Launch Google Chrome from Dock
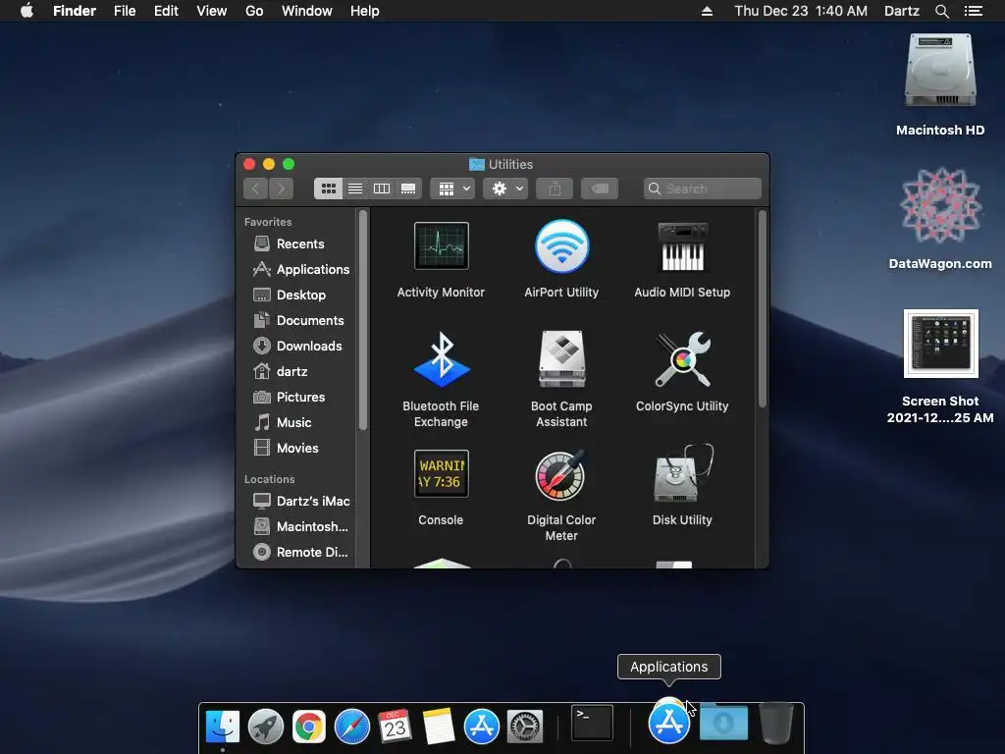The height and width of the screenshot is (754, 1005). tap(309, 727)
